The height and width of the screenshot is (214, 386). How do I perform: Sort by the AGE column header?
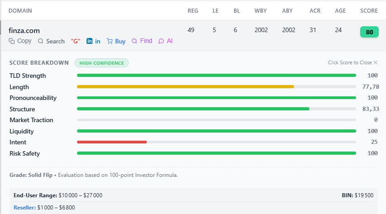(x=340, y=11)
